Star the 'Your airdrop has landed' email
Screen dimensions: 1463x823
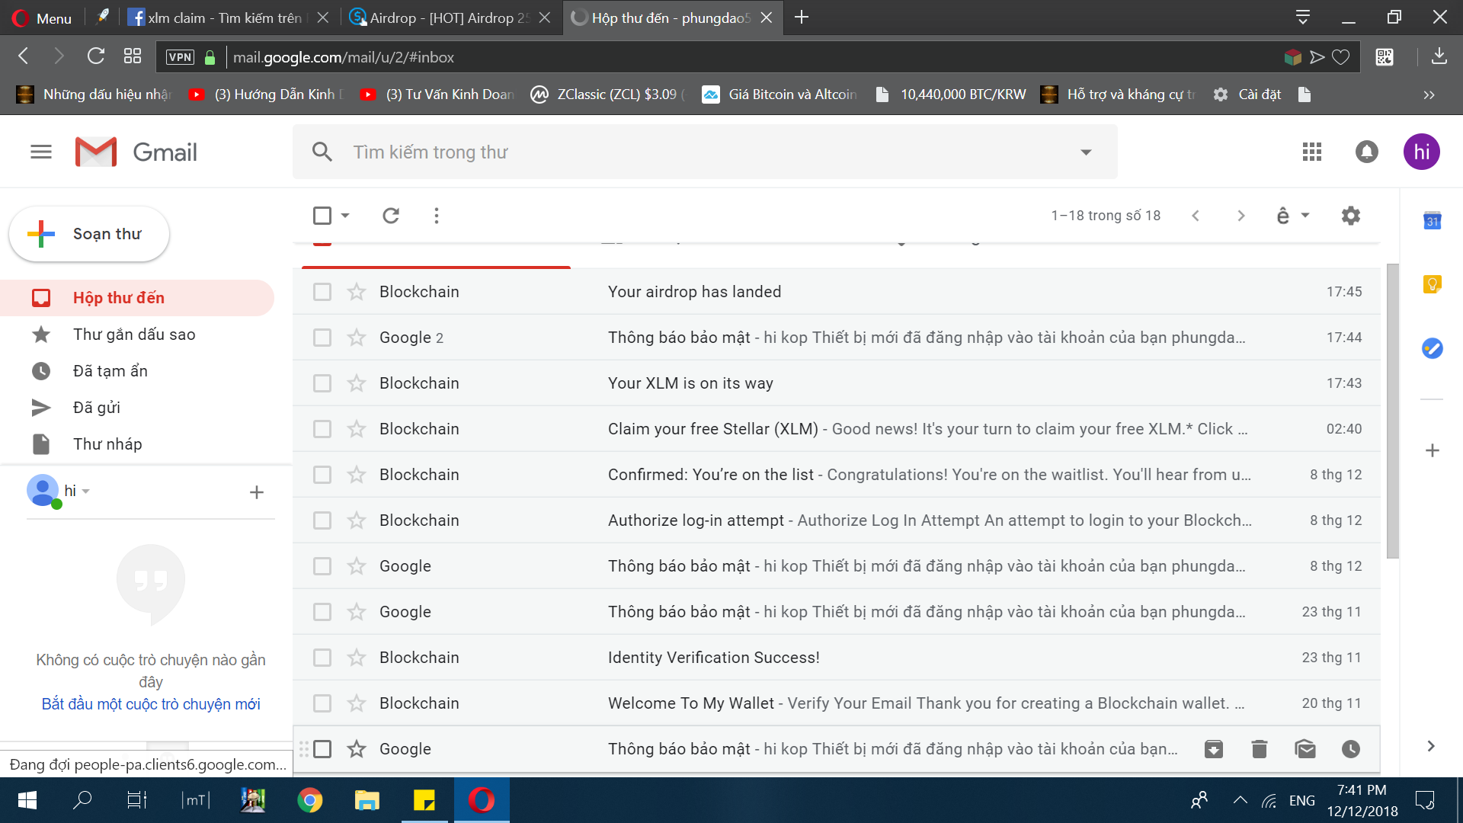[357, 292]
